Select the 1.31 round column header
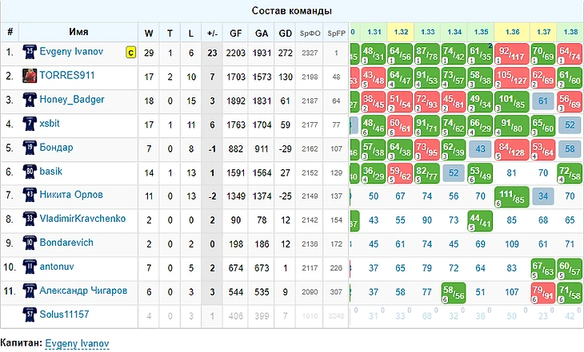The width and height of the screenshot is (584, 352). tap(374, 32)
